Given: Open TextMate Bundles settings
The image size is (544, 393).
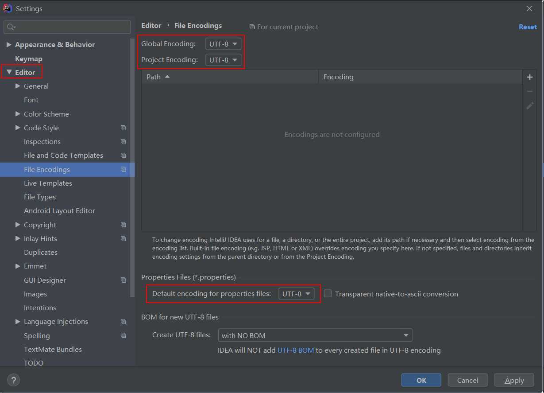Looking at the screenshot, I should click(53, 350).
